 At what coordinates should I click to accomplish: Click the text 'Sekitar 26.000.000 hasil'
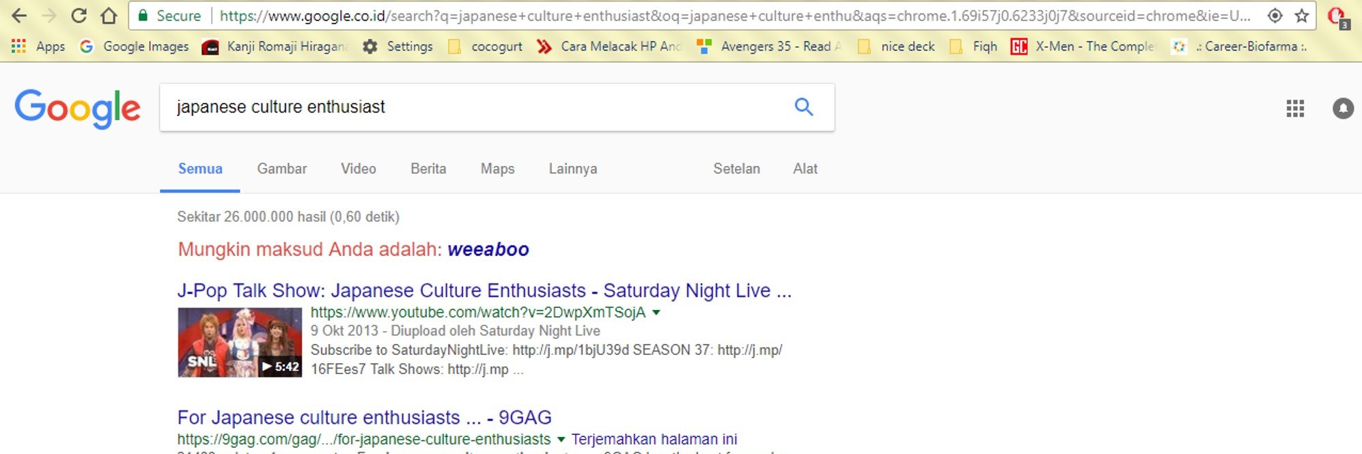pos(251,217)
